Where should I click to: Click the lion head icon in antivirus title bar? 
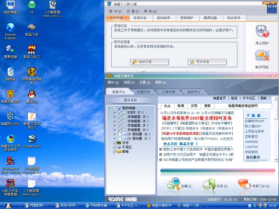[109, 76]
